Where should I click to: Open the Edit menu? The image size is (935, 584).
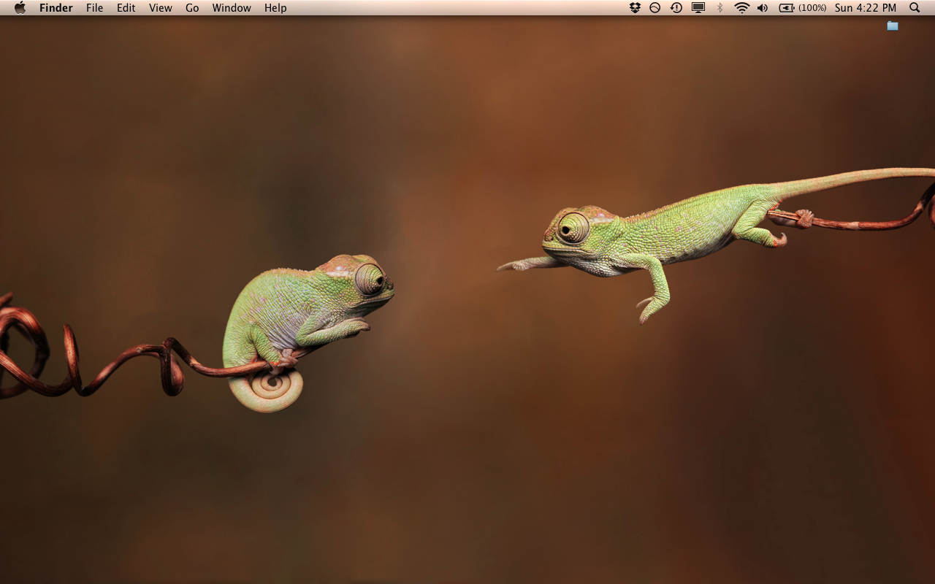coord(126,8)
